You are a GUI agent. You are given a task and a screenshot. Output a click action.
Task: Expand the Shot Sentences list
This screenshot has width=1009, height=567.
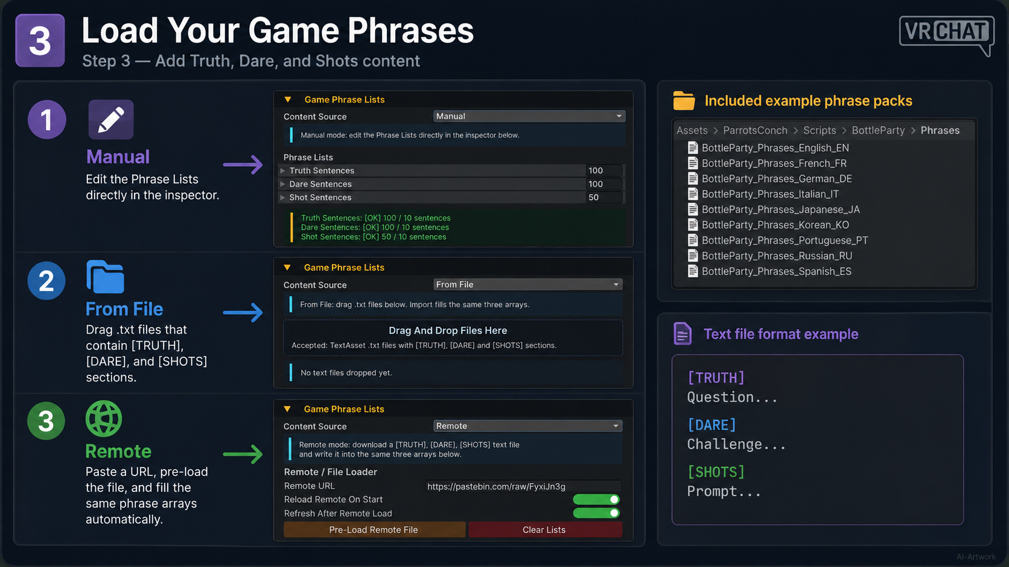282,197
